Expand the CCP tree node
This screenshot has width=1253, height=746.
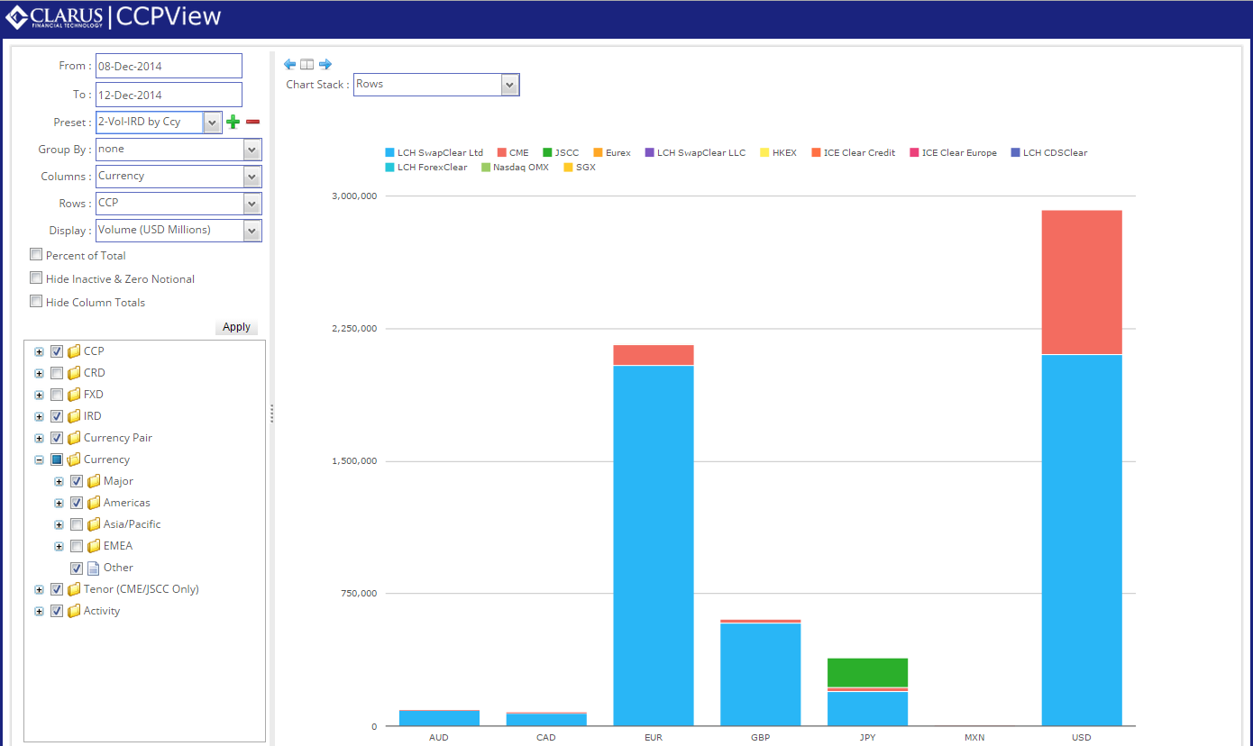(39, 351)
